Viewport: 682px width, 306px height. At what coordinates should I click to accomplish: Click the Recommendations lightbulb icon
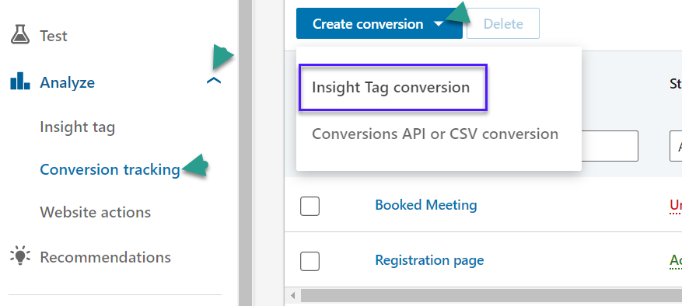20,256
